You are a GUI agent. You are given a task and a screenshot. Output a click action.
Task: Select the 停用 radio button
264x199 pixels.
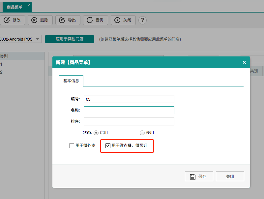(142, 133)
